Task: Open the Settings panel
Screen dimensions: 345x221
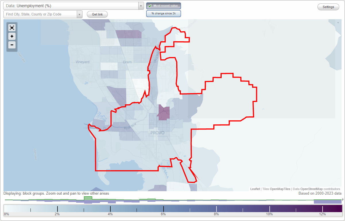Action: (328, 7)
